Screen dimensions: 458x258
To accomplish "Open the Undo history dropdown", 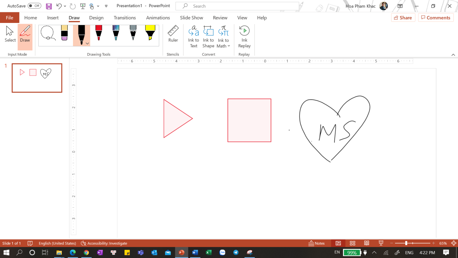I will pyautogui.click(x=65, y=6).
